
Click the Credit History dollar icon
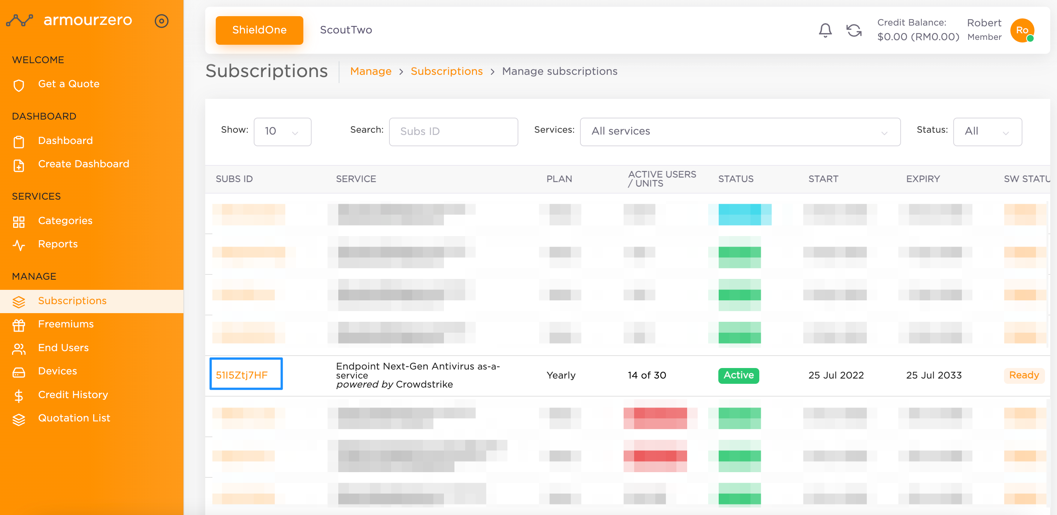tap(19, 395)
